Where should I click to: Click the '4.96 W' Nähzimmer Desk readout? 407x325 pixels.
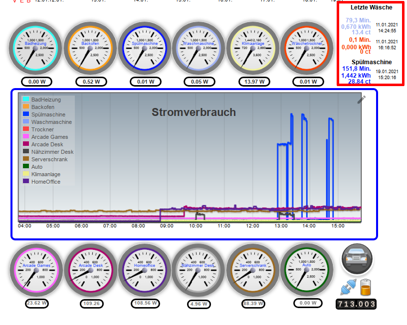(x=199, y=304)
